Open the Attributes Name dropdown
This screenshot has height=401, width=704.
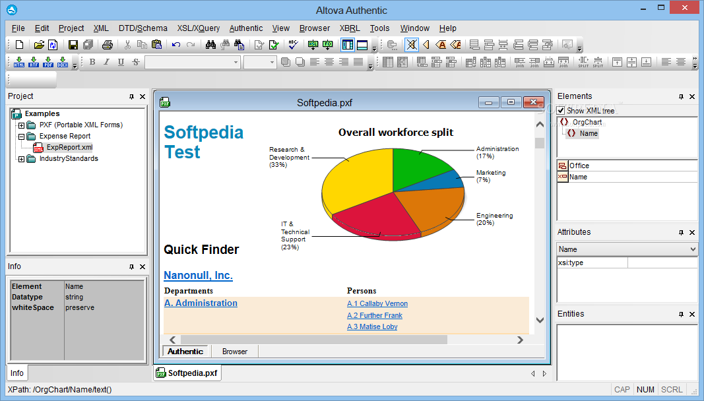pyautogui.click(x=693, y=249)
